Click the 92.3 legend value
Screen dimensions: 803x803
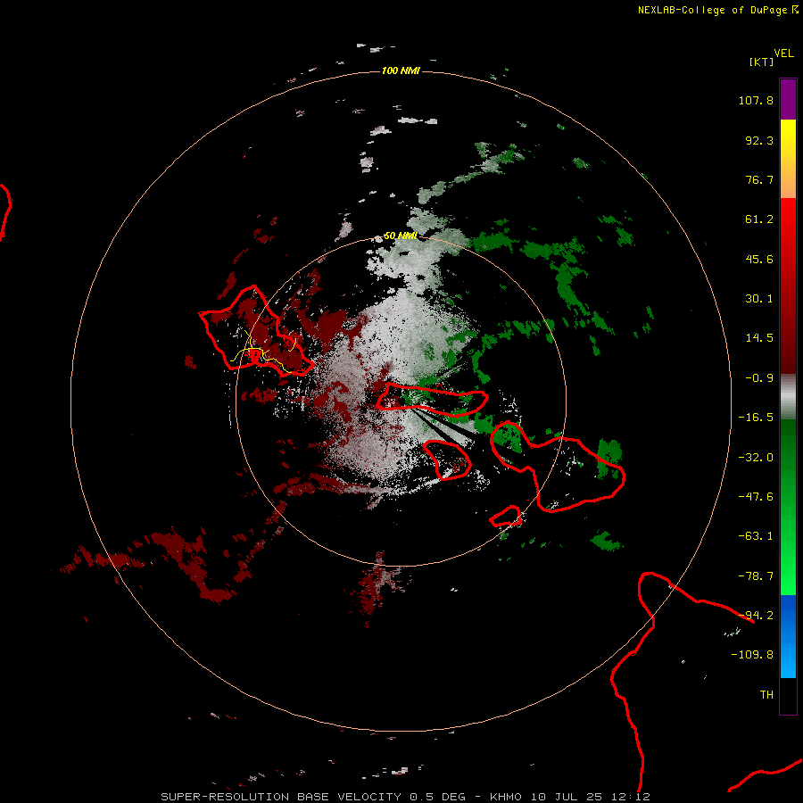tap(759, 140)
